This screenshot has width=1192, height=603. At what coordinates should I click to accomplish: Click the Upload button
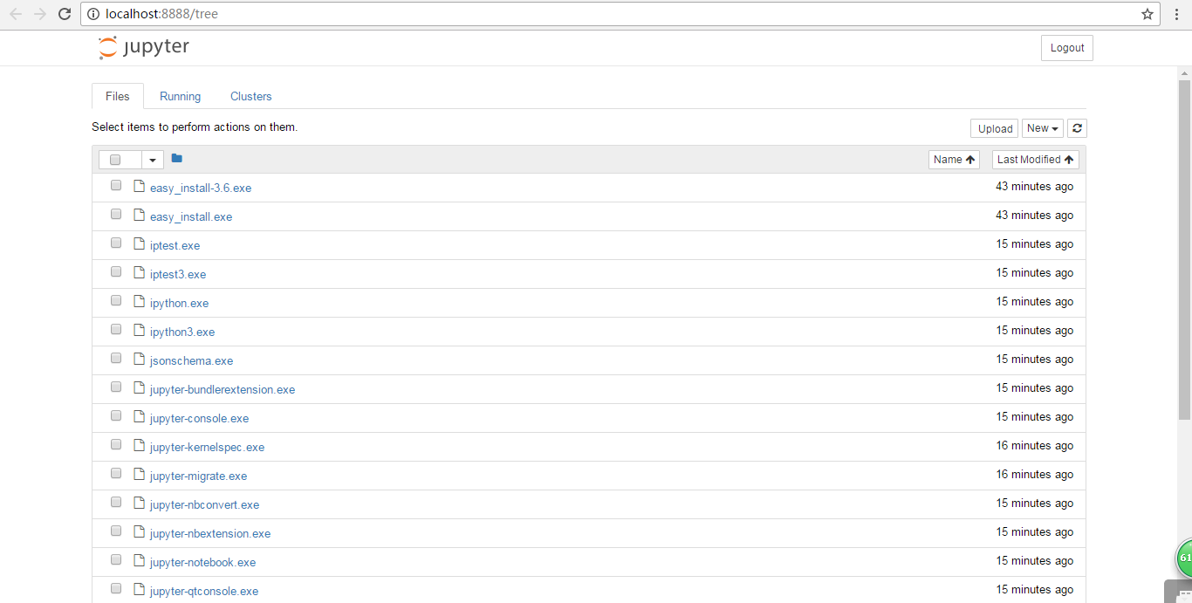[994, 127]
